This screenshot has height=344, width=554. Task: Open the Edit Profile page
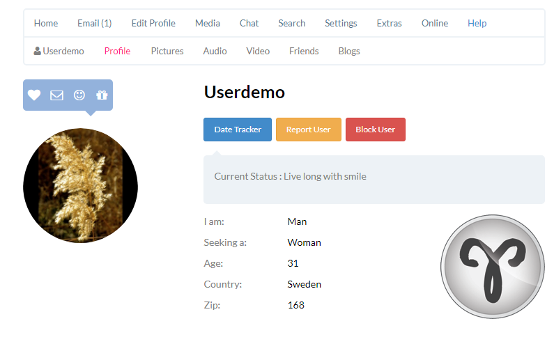153,23
